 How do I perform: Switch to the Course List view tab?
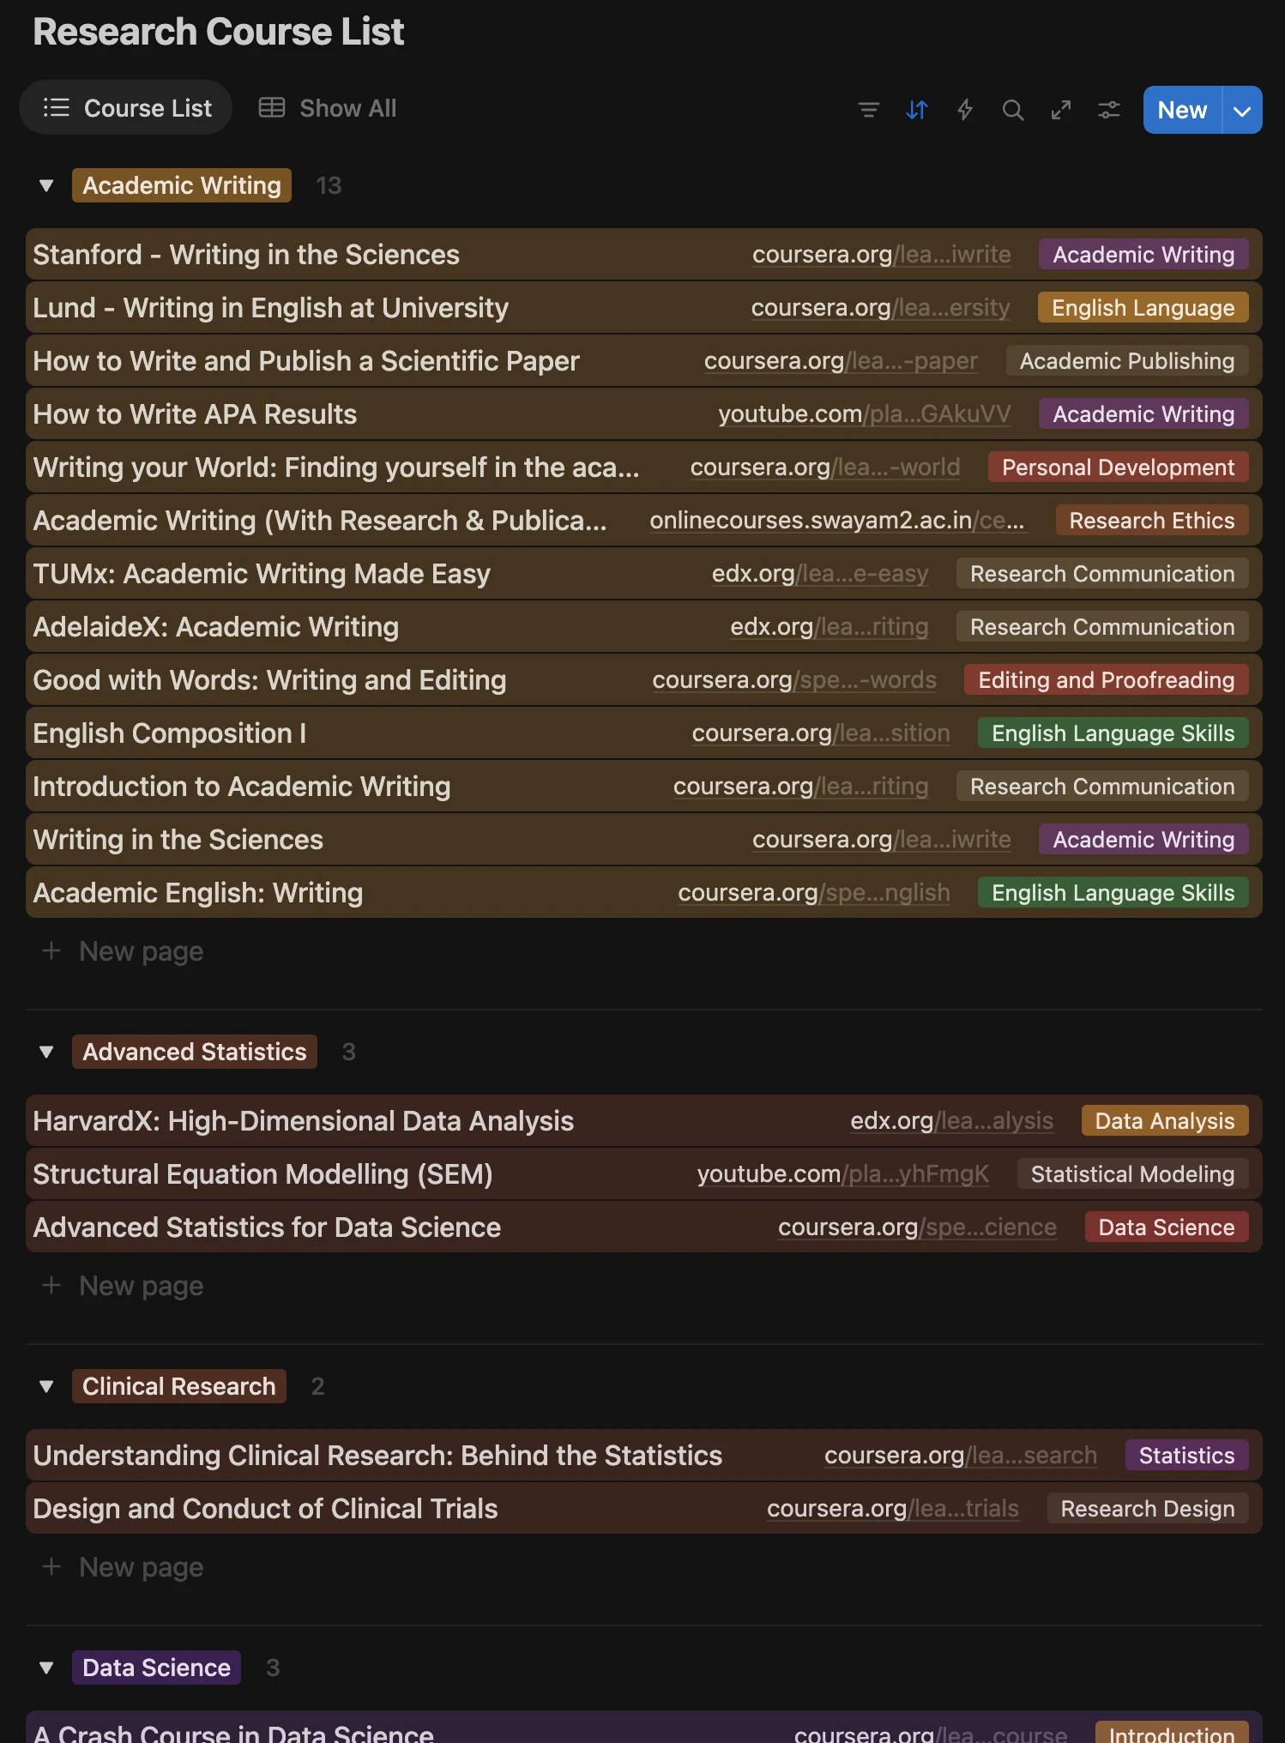(x=126, y=108)
